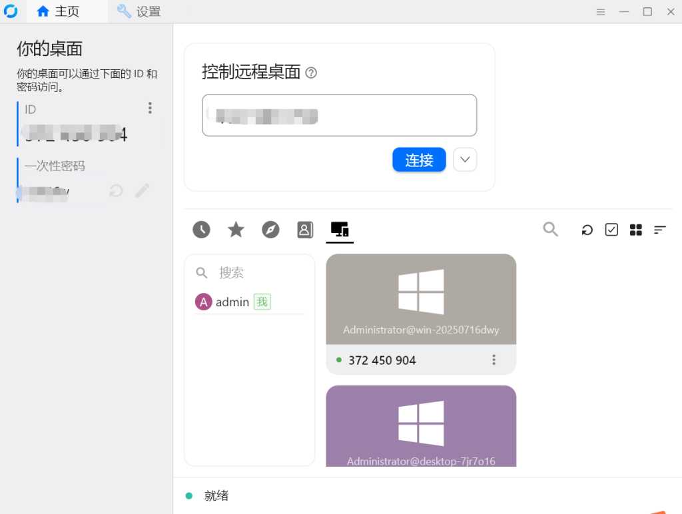
Task: Switch to the 设置 tab
Action: (139, 11)
